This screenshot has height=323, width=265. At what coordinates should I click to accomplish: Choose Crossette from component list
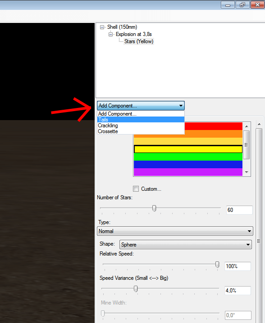pyautogui.click(x=141, y=131)
